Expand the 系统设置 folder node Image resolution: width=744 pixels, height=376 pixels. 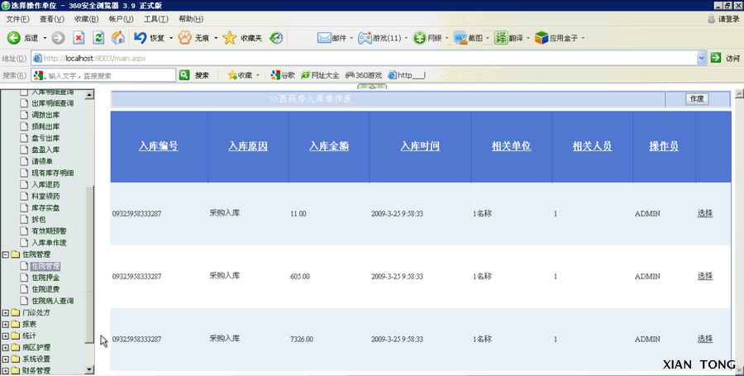click(x=6, y=359)
